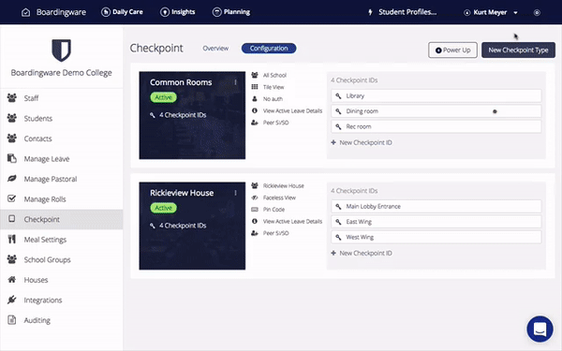This screenshot has height=351, width=562.
Task: Switch to the Overview tab
Action: click(215, 49)
